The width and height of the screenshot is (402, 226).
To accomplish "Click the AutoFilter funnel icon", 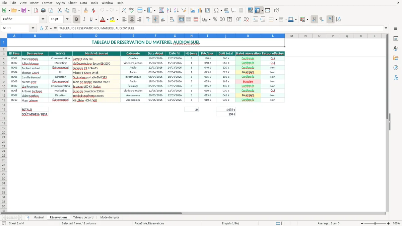I will pos(184,10).
